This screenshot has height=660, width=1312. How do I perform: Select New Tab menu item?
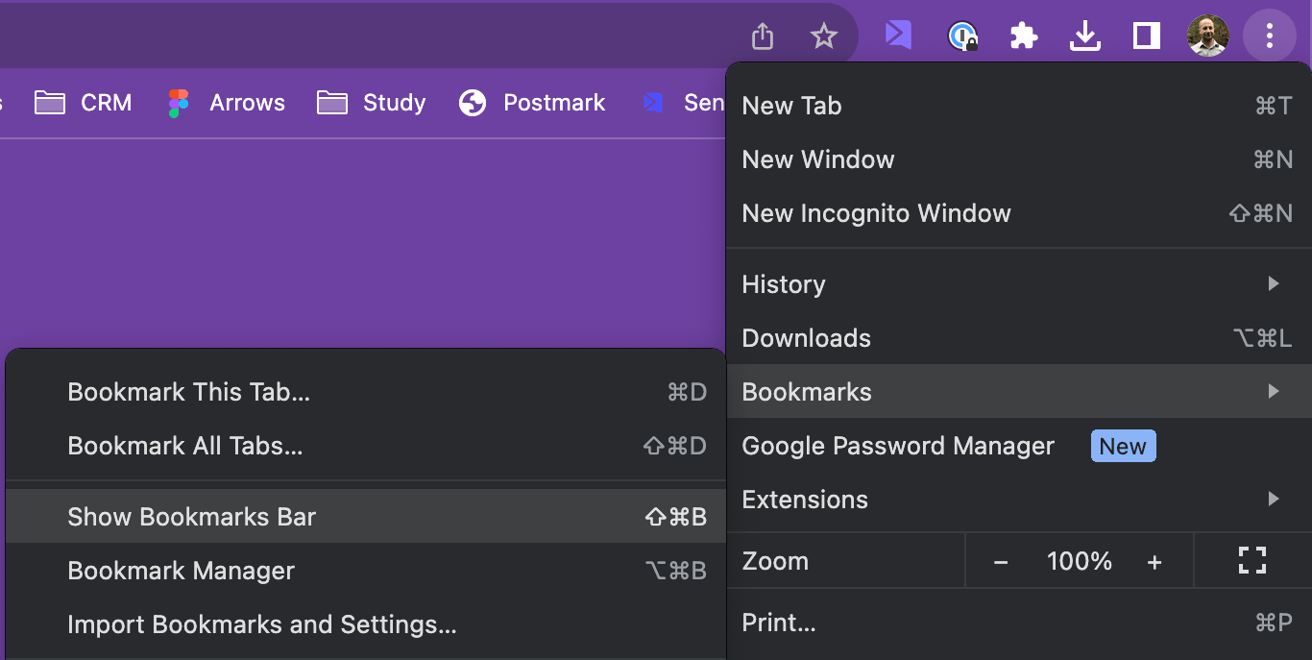pos(1019,106)
